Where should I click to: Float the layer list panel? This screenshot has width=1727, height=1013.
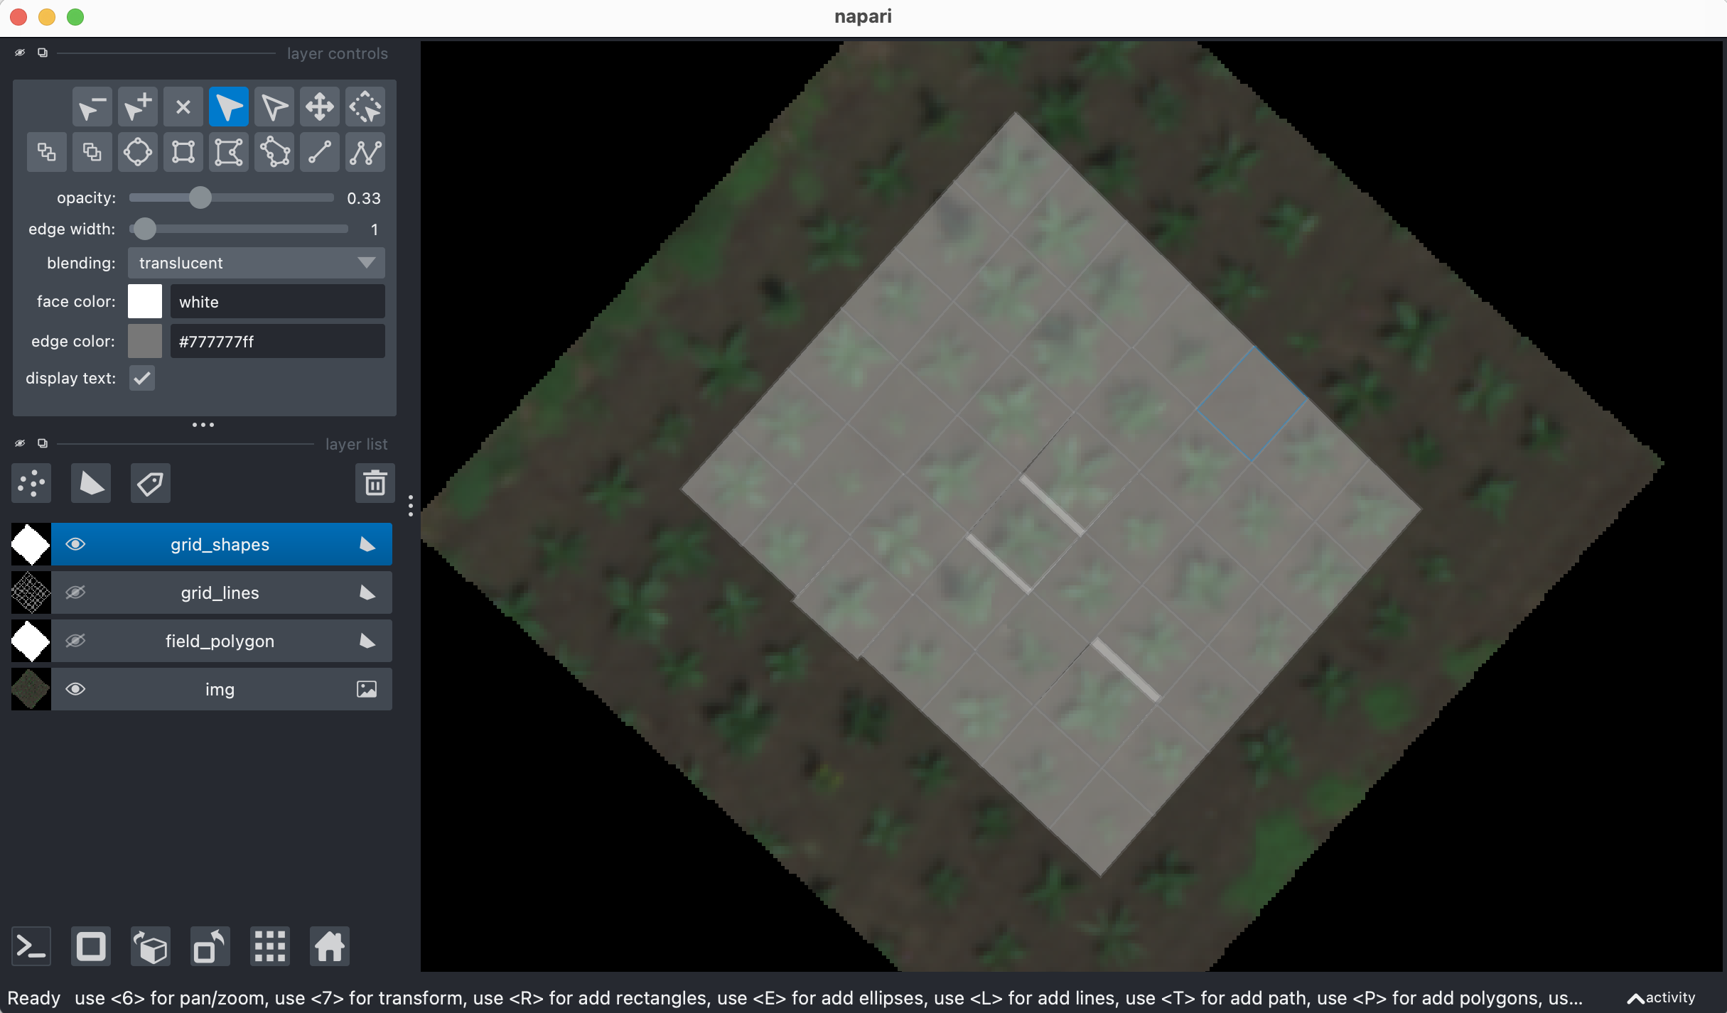[43, 443]
